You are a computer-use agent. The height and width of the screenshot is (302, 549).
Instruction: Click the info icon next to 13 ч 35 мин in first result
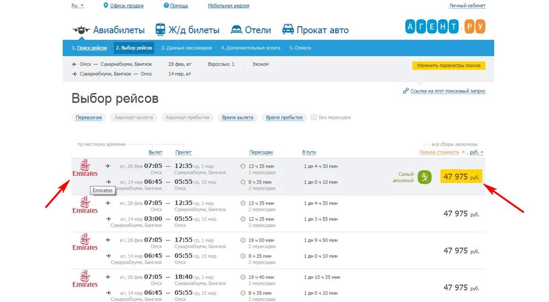coord(243,166)
